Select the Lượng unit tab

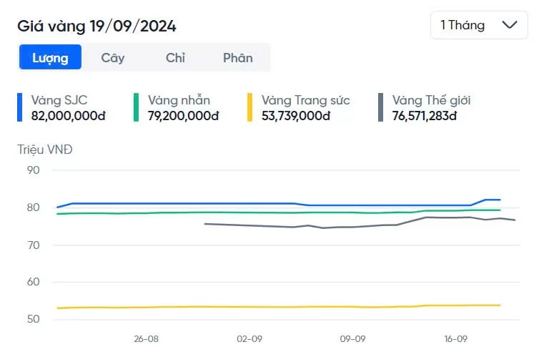click(x=50, y=57)
